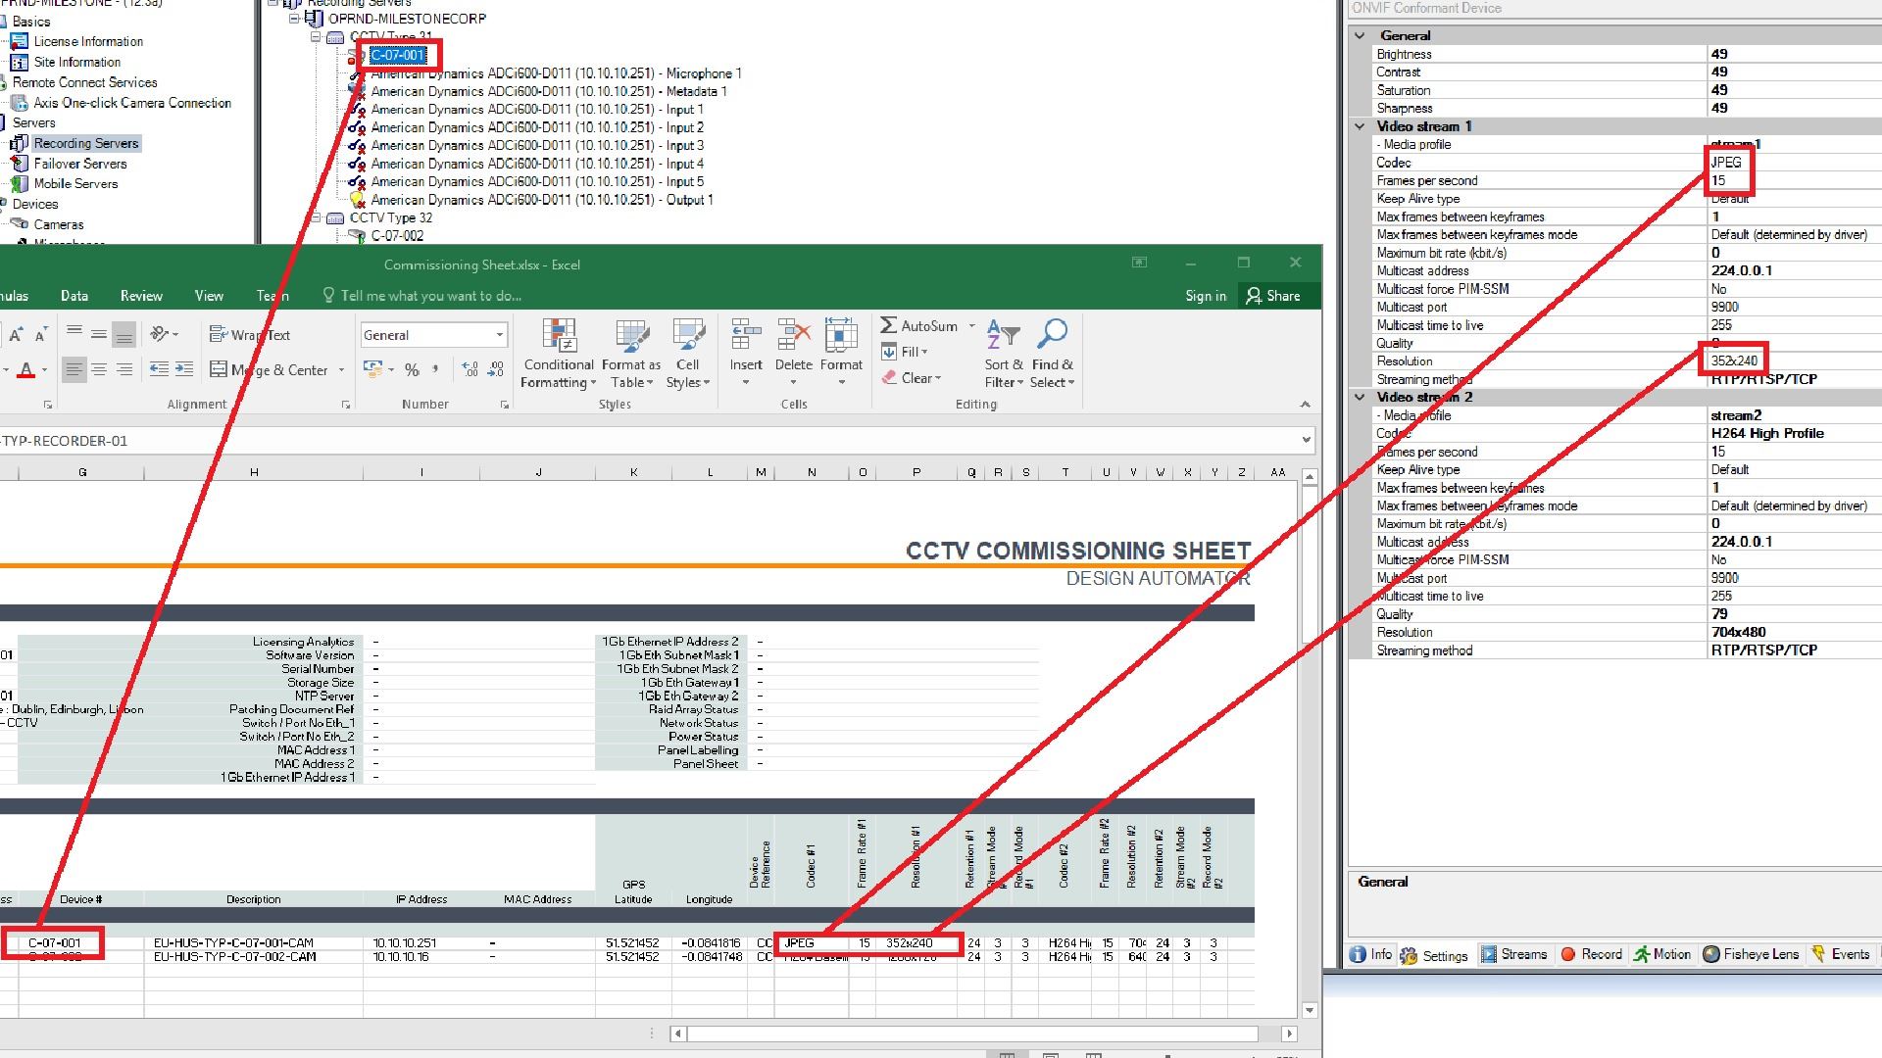Image resolution: width=1882 pixels, height=1058 pixels.
Task: Open the View ribbon tab
Action: tap(209, 296)
